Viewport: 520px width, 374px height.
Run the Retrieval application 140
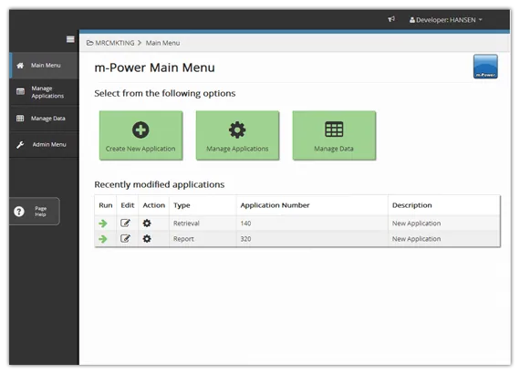tap(103, 223)
